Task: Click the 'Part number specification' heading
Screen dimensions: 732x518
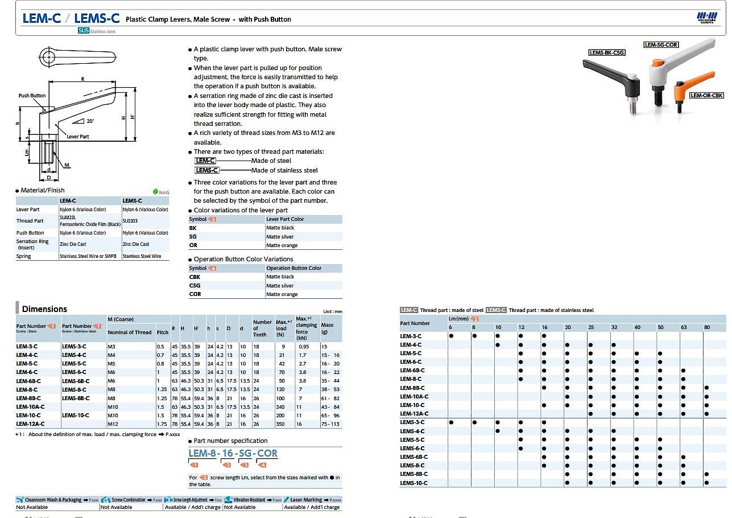Action: (x=230, y=441)
